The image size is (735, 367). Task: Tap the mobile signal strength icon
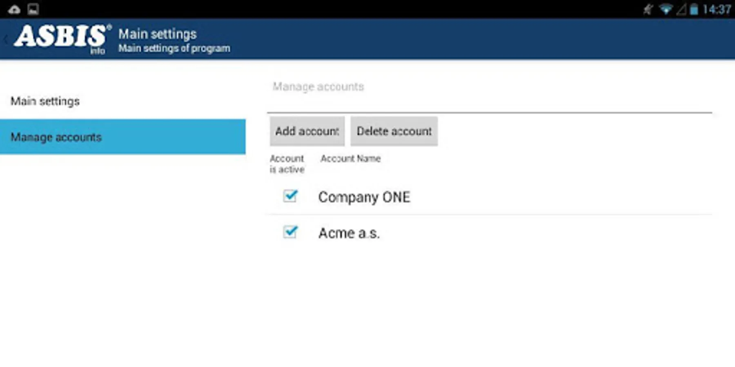point(681,9)
